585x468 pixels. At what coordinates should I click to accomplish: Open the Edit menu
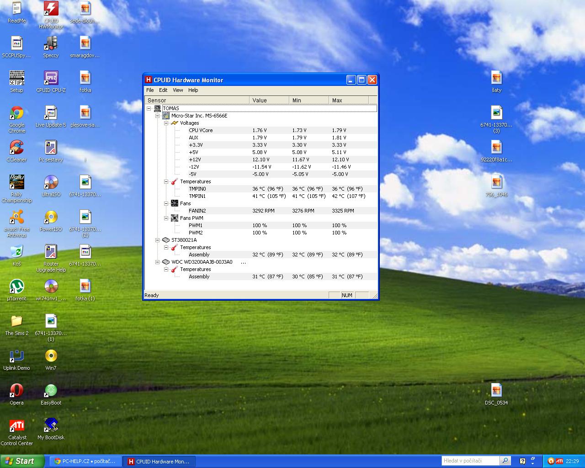[163, 90]
